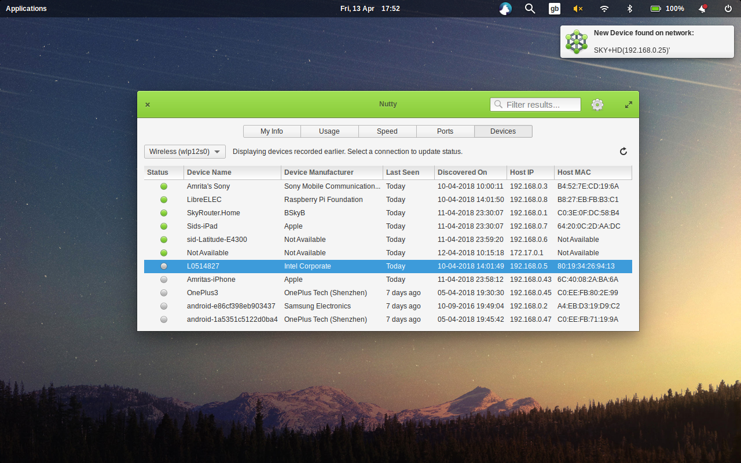The image size is (741, 463).
Task: Click Samsung Electronics manufacturer cell
Action: pos(318,306)
